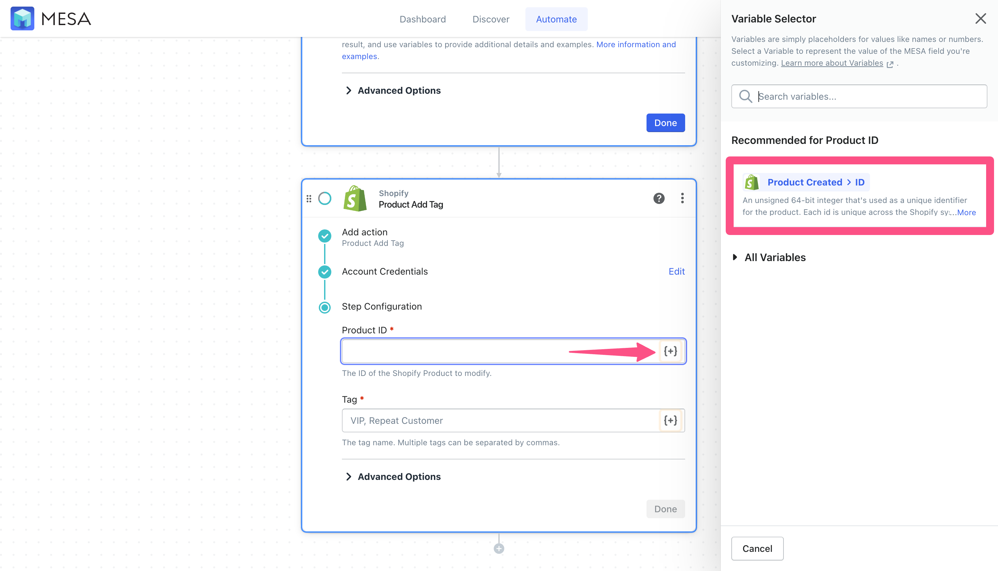Click the Product Add Tag step title
The height and width of the screenshot is (571, 998).
coord(411,205)
